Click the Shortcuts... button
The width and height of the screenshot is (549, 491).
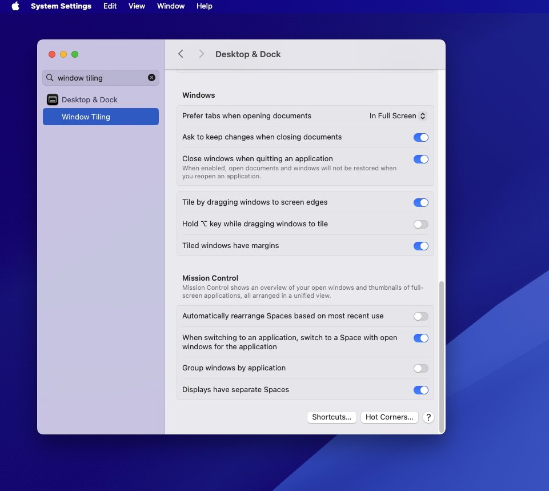tap(331, 417)
